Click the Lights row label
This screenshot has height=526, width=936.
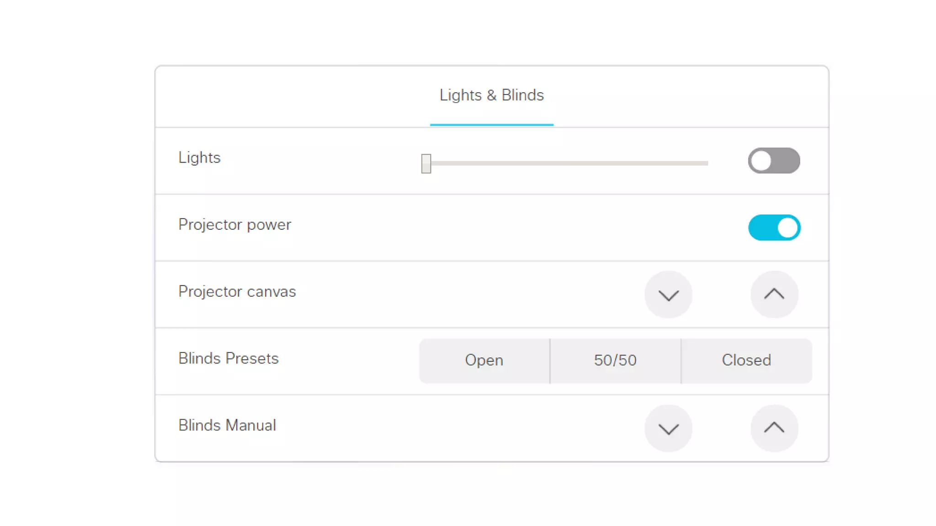click(199, 158)
